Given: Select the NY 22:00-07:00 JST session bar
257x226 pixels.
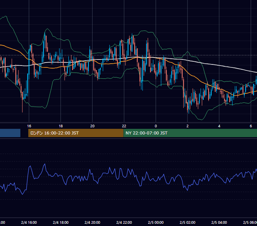Looking at the screenshot, I should tap(190, 133).
